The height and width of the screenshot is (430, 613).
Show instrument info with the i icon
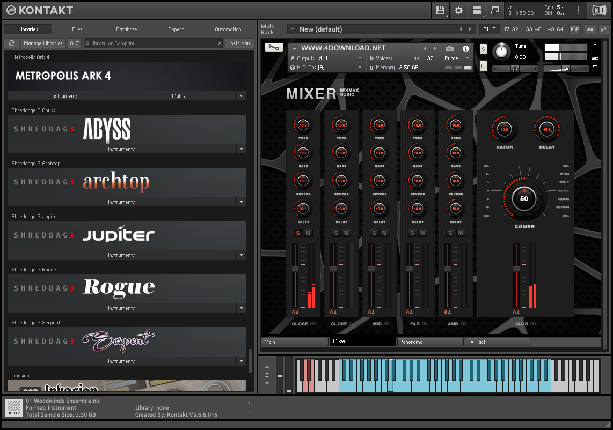pos(465,48)
